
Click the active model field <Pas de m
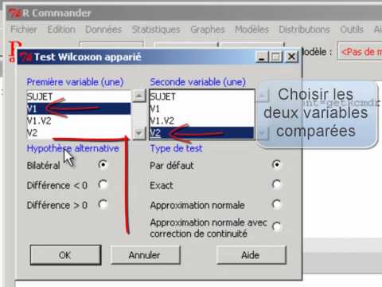[360, 52]
